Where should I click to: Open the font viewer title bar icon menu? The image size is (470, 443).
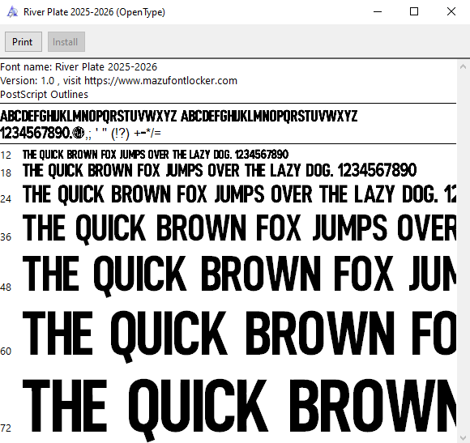click(x=12, y=12)
